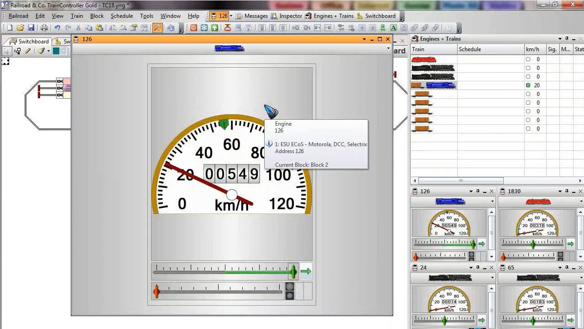Image resolution: width=584 pixels, height=329 pixels.
Task: Open the small 24 panel title dropdown arrow
Action: (x=471, y=268)
